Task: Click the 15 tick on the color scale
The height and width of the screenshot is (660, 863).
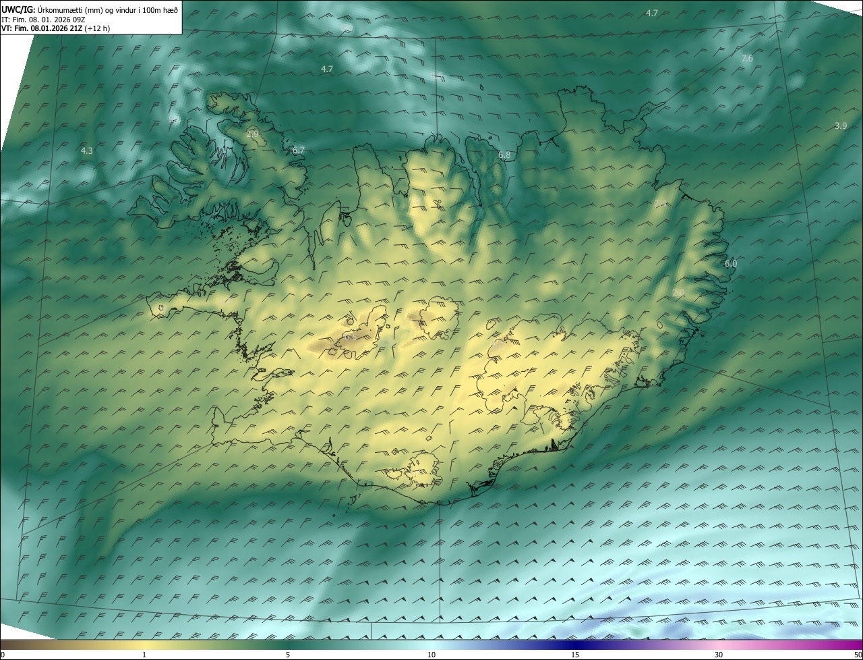Action: (x=575, y=655)
